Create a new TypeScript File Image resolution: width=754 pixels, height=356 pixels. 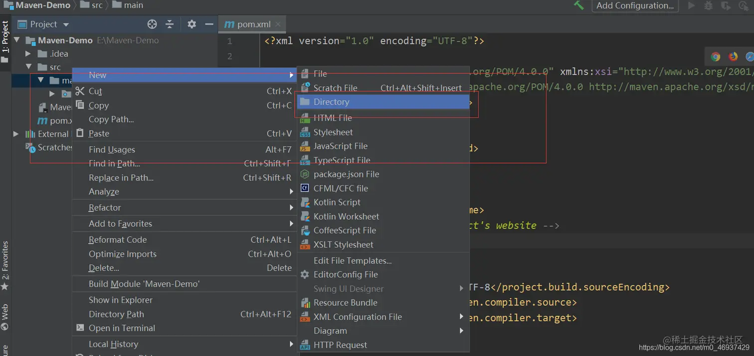coord(383,160)
